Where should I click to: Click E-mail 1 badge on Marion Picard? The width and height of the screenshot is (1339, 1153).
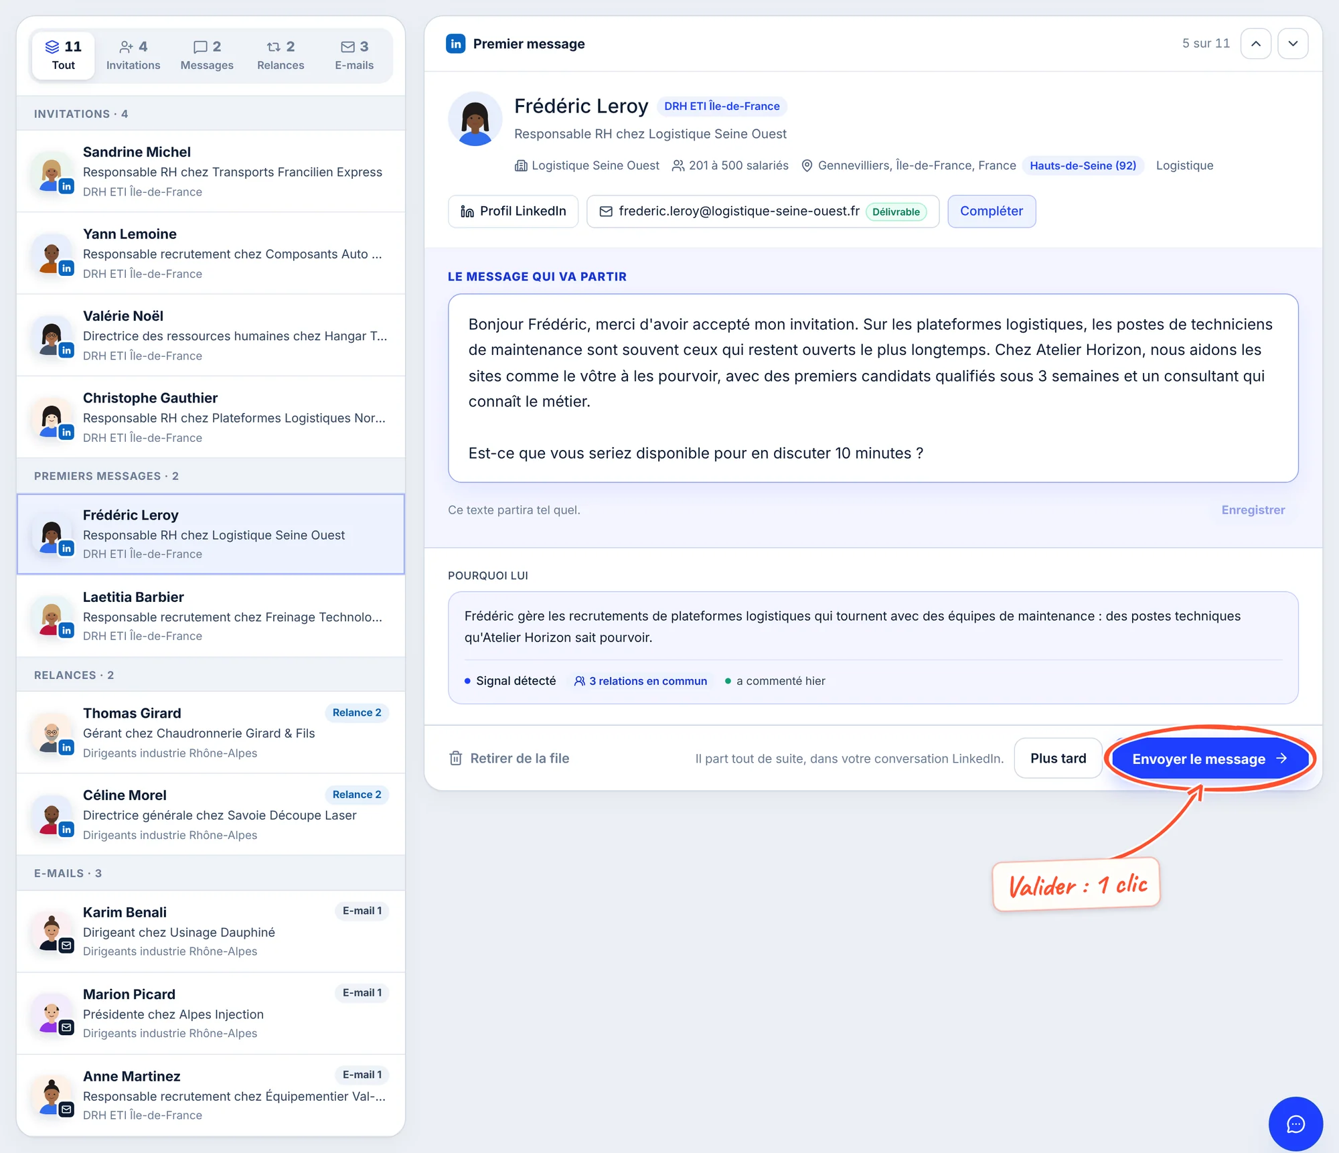(x=362, y=992)
